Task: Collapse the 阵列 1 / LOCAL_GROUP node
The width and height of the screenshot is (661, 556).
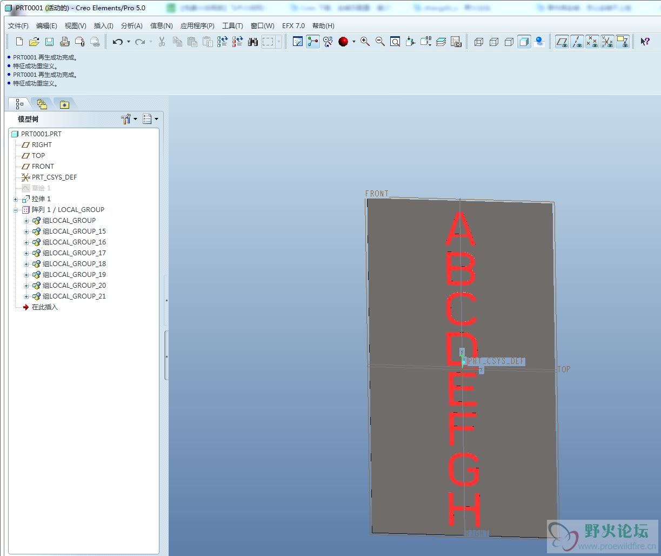Action: coord(16,210)
